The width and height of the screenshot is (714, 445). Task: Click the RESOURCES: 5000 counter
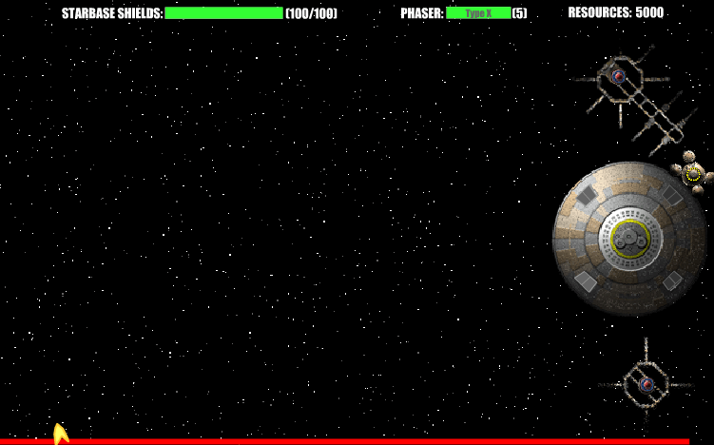point(616,12)
